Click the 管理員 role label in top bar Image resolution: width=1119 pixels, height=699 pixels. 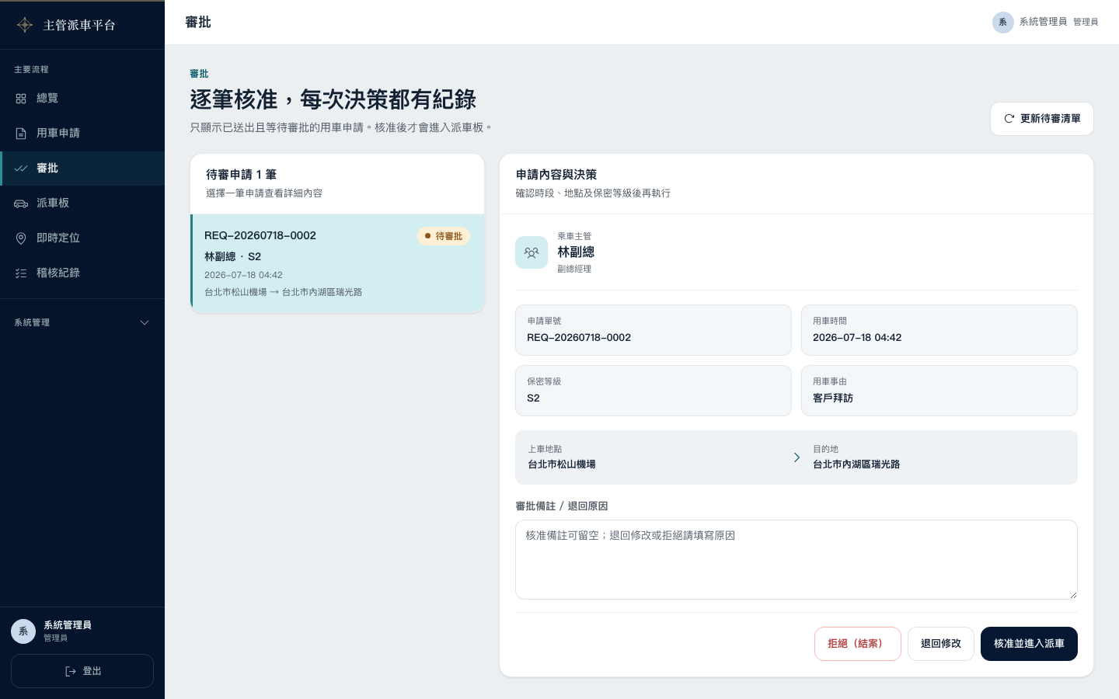tap(1086, 22)
